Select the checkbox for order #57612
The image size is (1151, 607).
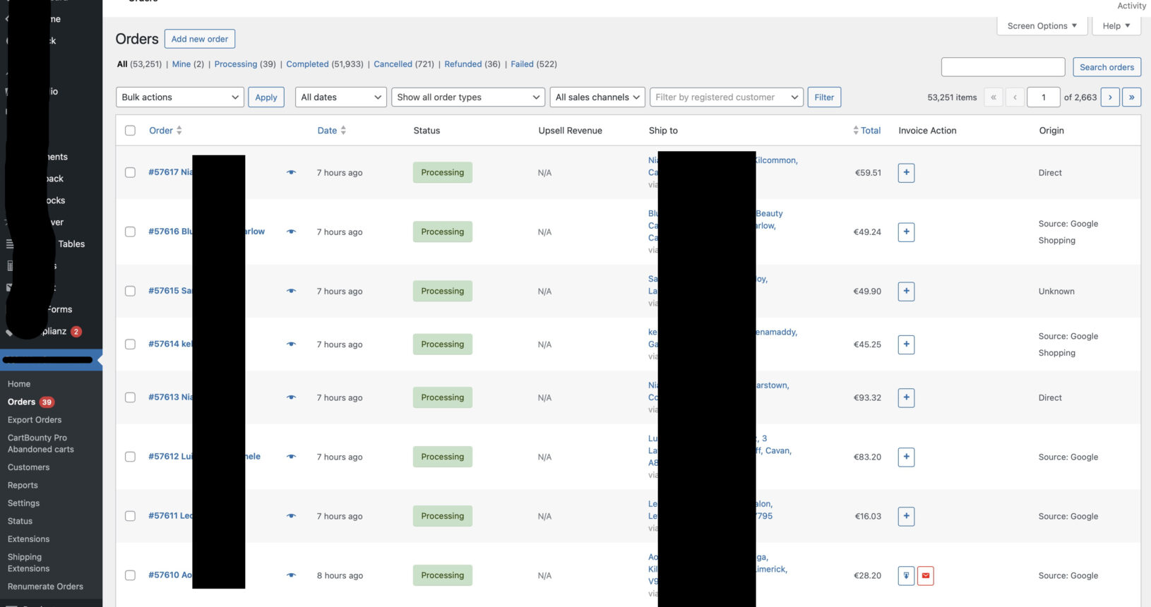pos(130,457)
